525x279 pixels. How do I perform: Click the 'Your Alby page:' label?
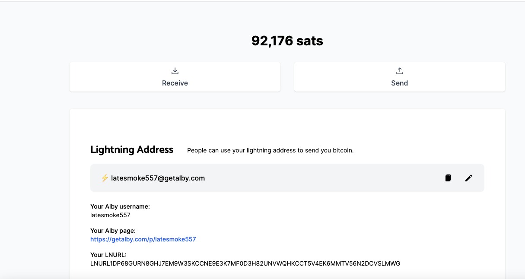coord(113,231)
